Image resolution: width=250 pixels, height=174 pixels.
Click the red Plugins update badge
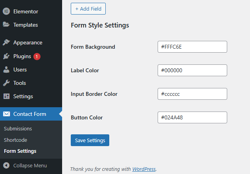click(x=37, y=57)
